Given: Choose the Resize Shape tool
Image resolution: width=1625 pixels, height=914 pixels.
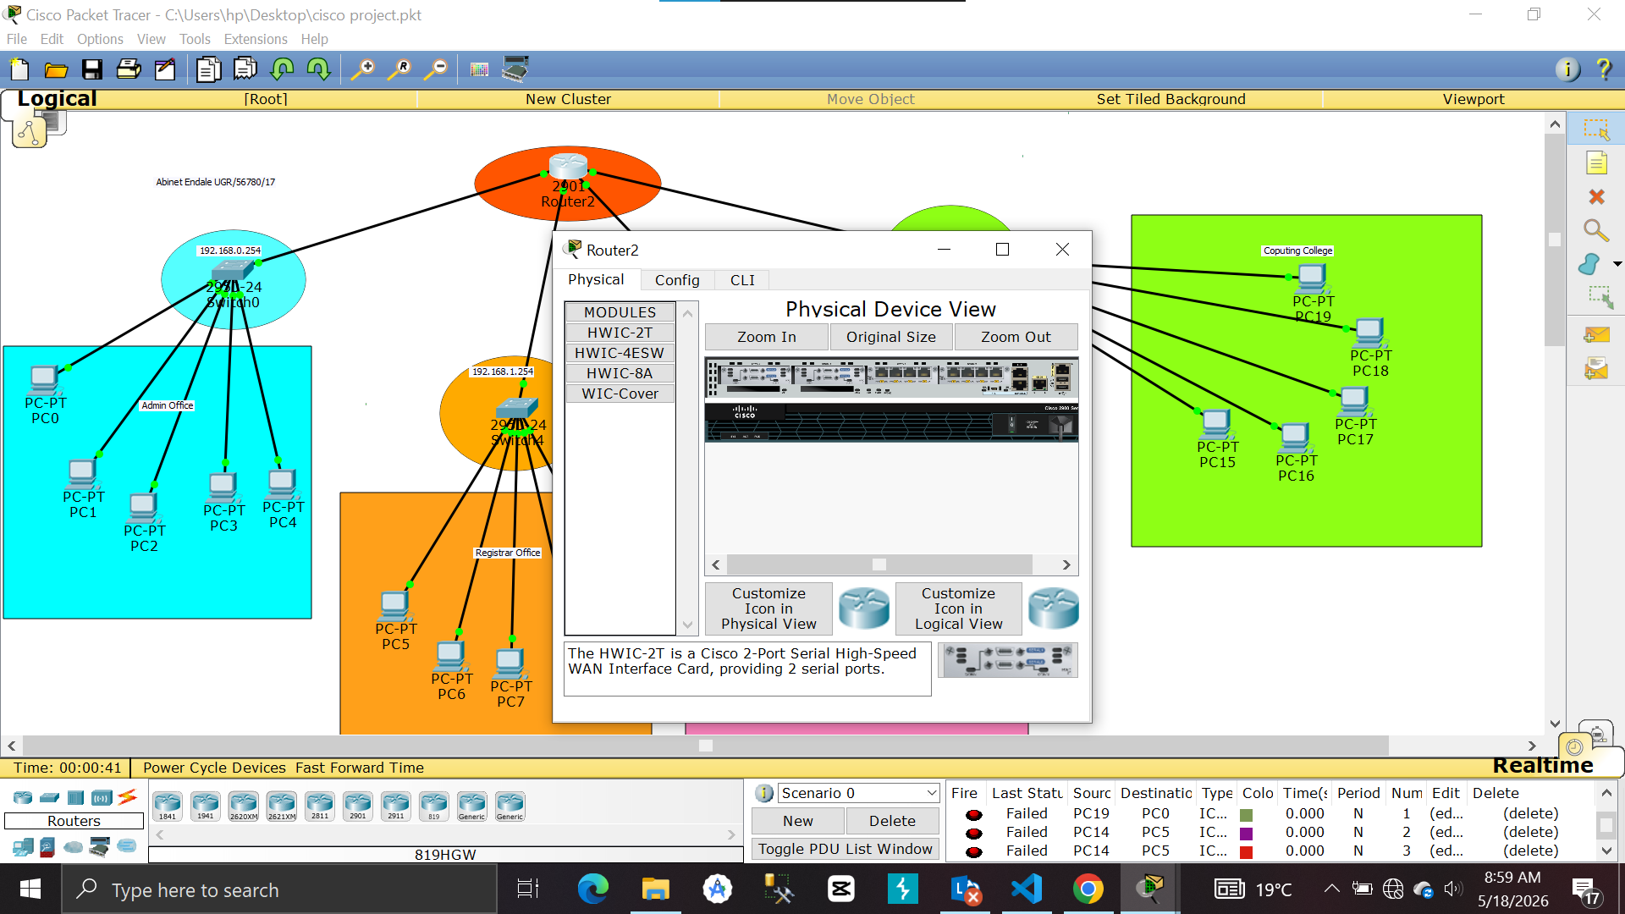Looking at the screenshot, I should tap(1599, 297).
